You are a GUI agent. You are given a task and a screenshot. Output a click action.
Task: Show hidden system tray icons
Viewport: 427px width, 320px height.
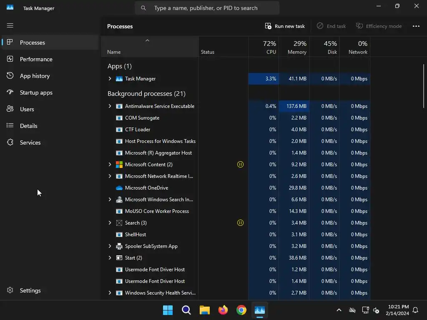(339, 310)
